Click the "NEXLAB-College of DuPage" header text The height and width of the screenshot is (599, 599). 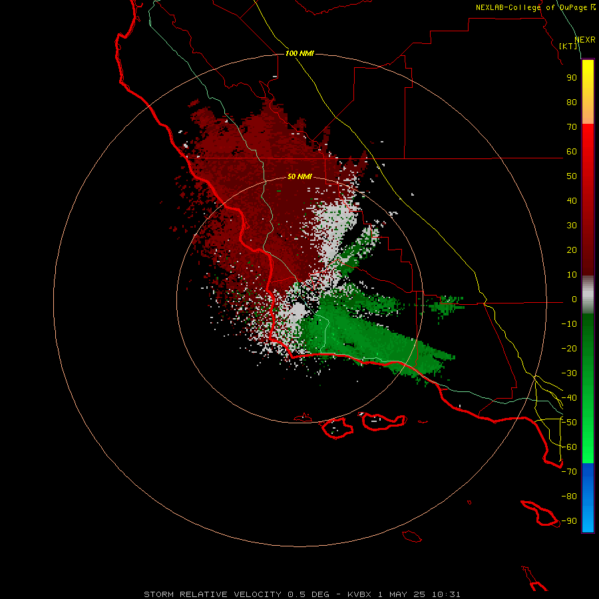(531, 7)
